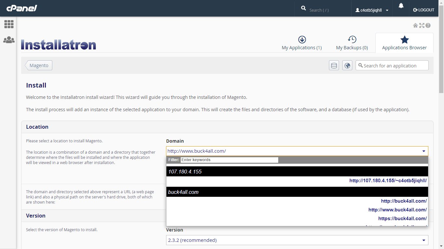The height and width of the screenshot is (249, 444).
Task: Click the Installatron logo
Action: [59, 45]
